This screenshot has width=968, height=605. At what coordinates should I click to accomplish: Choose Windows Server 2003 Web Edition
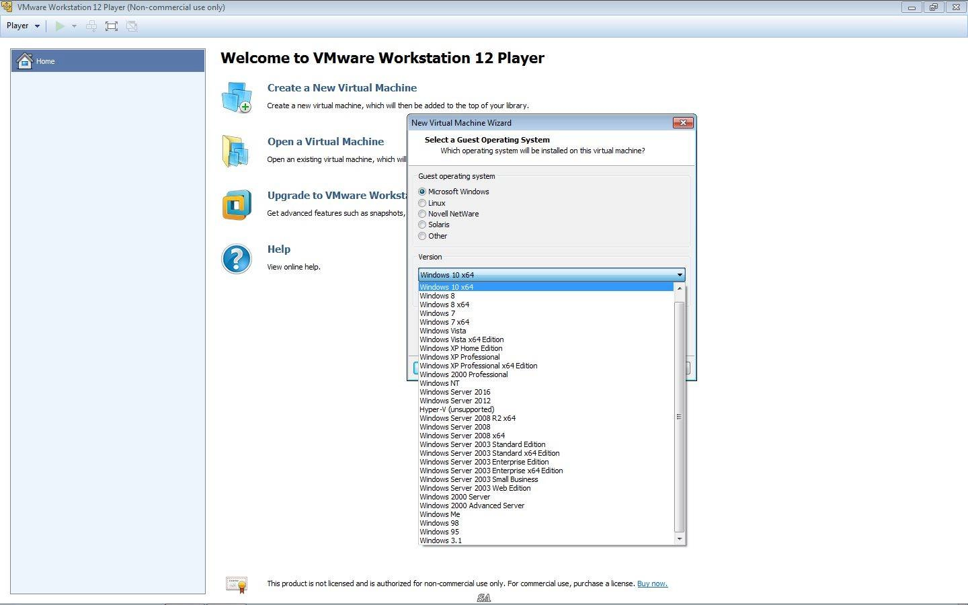point(546,488)
